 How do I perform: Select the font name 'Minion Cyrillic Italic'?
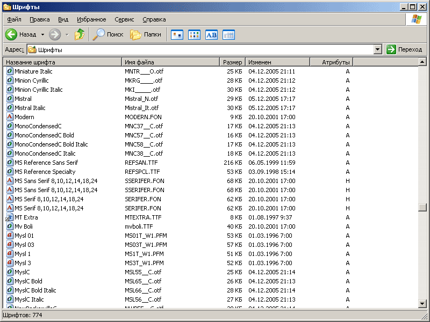tap(38, 90)
